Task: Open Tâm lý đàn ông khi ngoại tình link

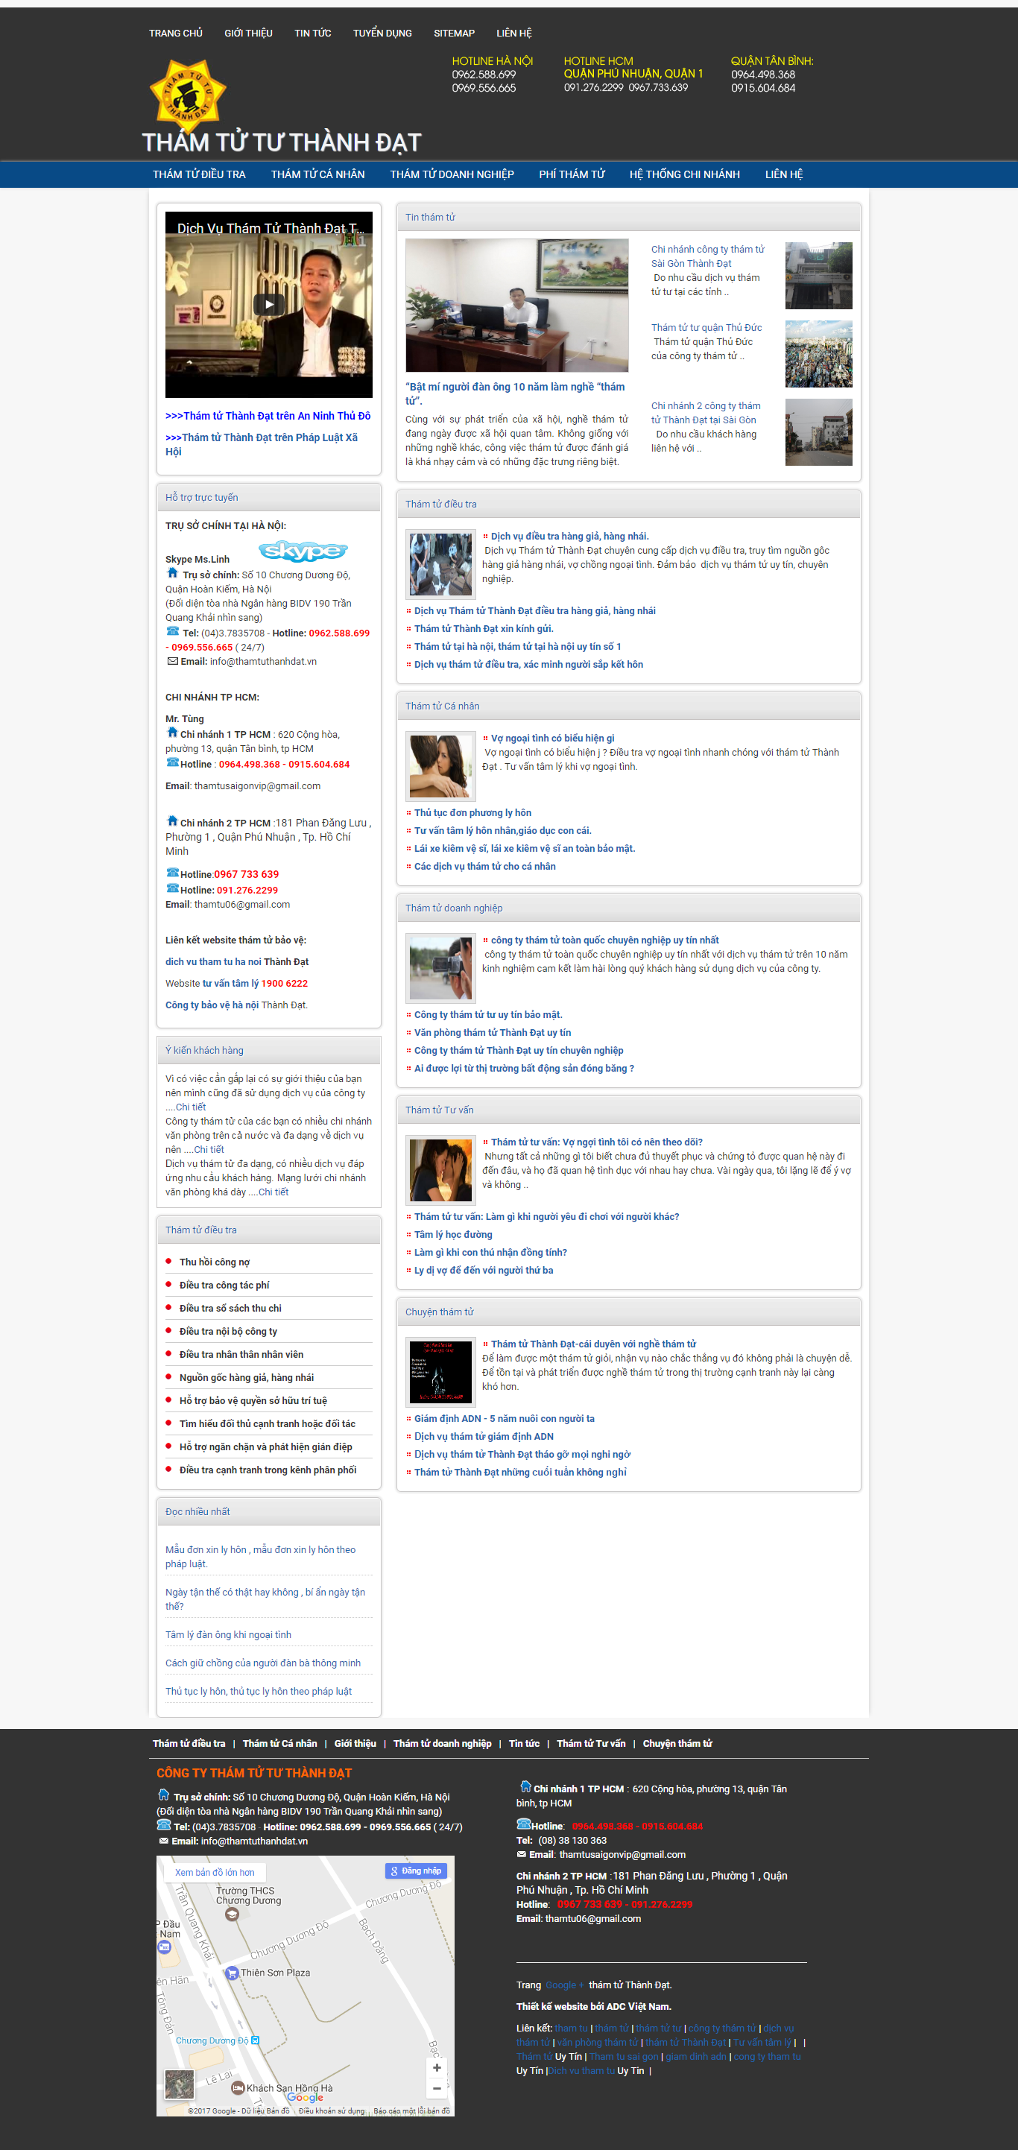Action: click(228, 1634)
